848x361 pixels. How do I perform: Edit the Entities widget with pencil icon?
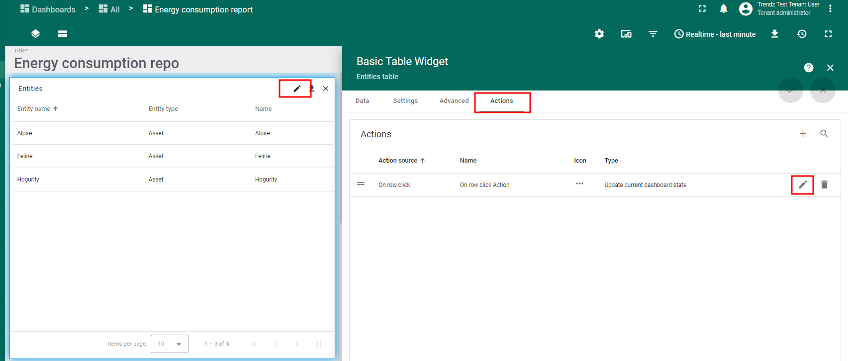(x=297, y=89)
